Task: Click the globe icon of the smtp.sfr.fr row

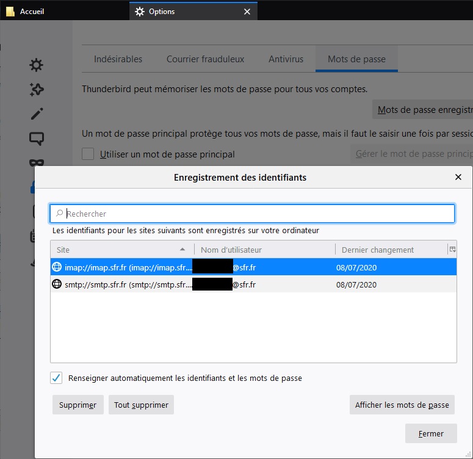Action: click(x=57, y=284)
